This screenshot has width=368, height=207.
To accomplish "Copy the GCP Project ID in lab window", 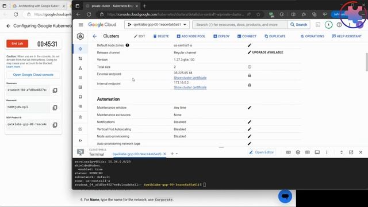I will (55, 125).
